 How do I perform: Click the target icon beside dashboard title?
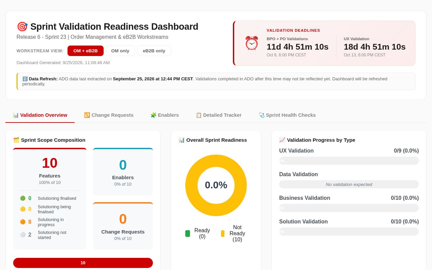tap(22, 27)
